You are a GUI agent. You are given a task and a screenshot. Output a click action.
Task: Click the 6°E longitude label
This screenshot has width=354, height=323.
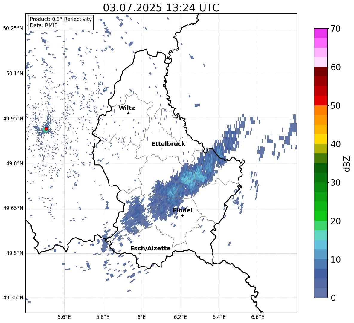click(141, 317)
